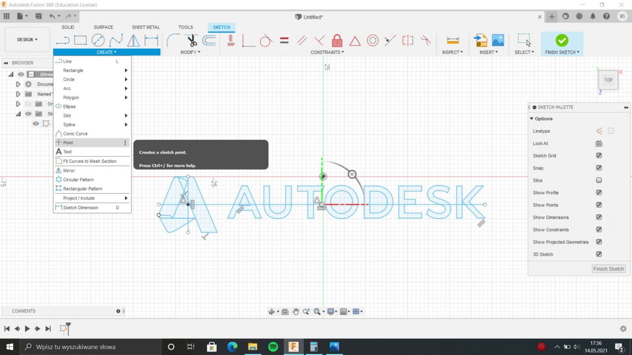Screen dimensions: 632x355
Task: Switch to the SURFACE tab
Action: coord(103,27)
